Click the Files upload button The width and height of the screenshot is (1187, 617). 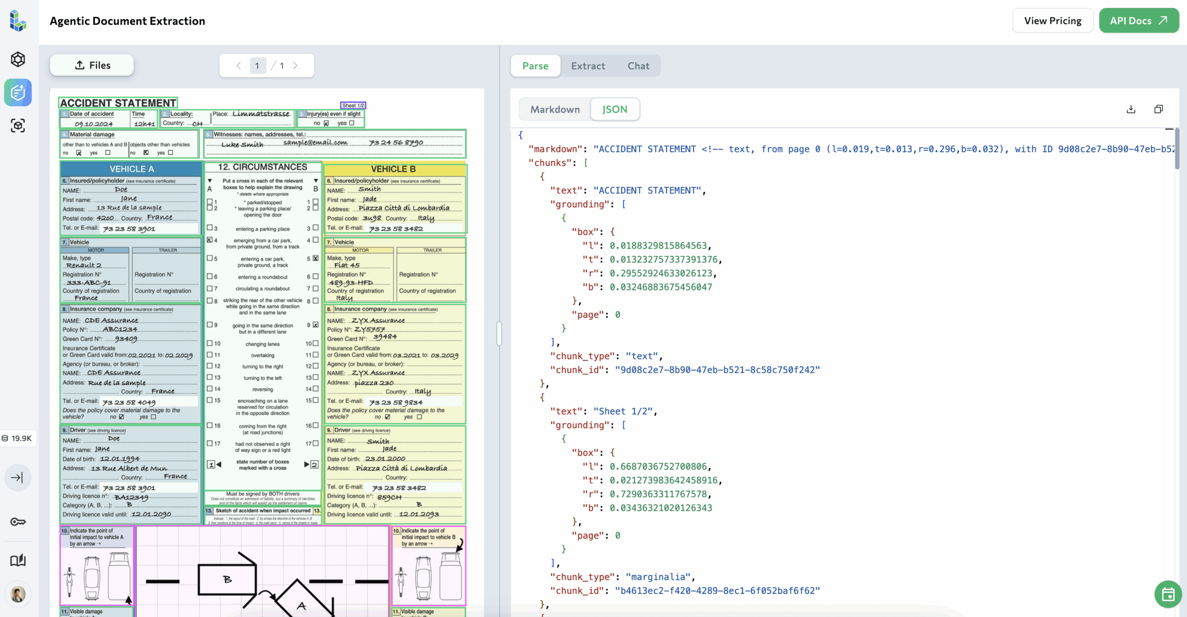coord(92,65)
